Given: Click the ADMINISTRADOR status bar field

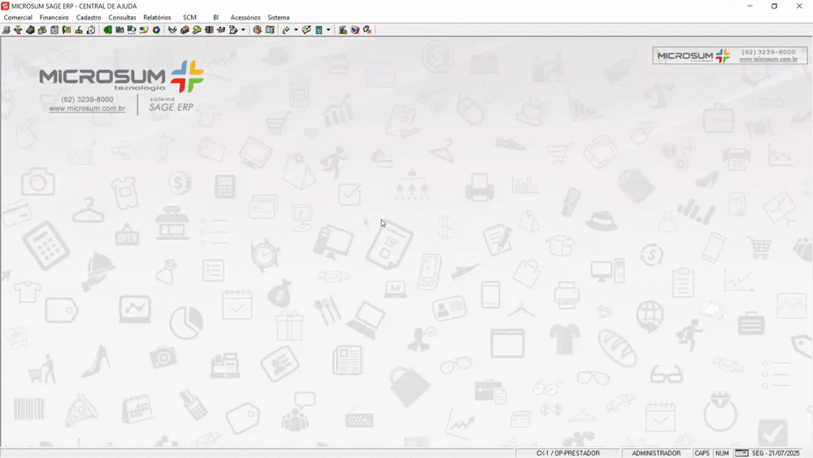Looking at the screenshot, I should [x=656, y=453].
